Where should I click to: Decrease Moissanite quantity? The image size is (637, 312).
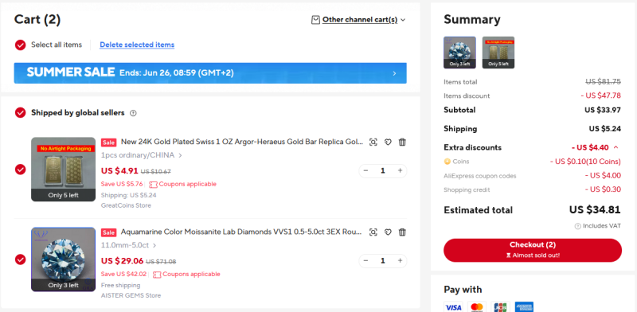365,261
